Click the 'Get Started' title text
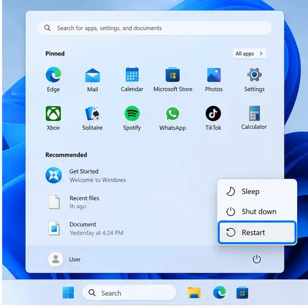Image resolution: width=308 pixels, height=308 pixels. (84, 171)
